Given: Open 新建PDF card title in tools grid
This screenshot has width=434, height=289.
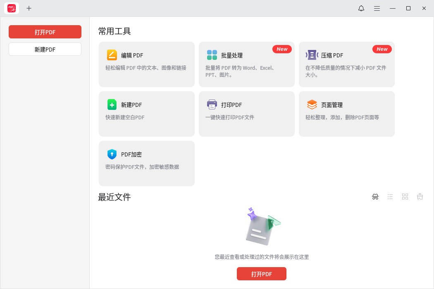Looking at the screenshot, I should pos(131,105).
